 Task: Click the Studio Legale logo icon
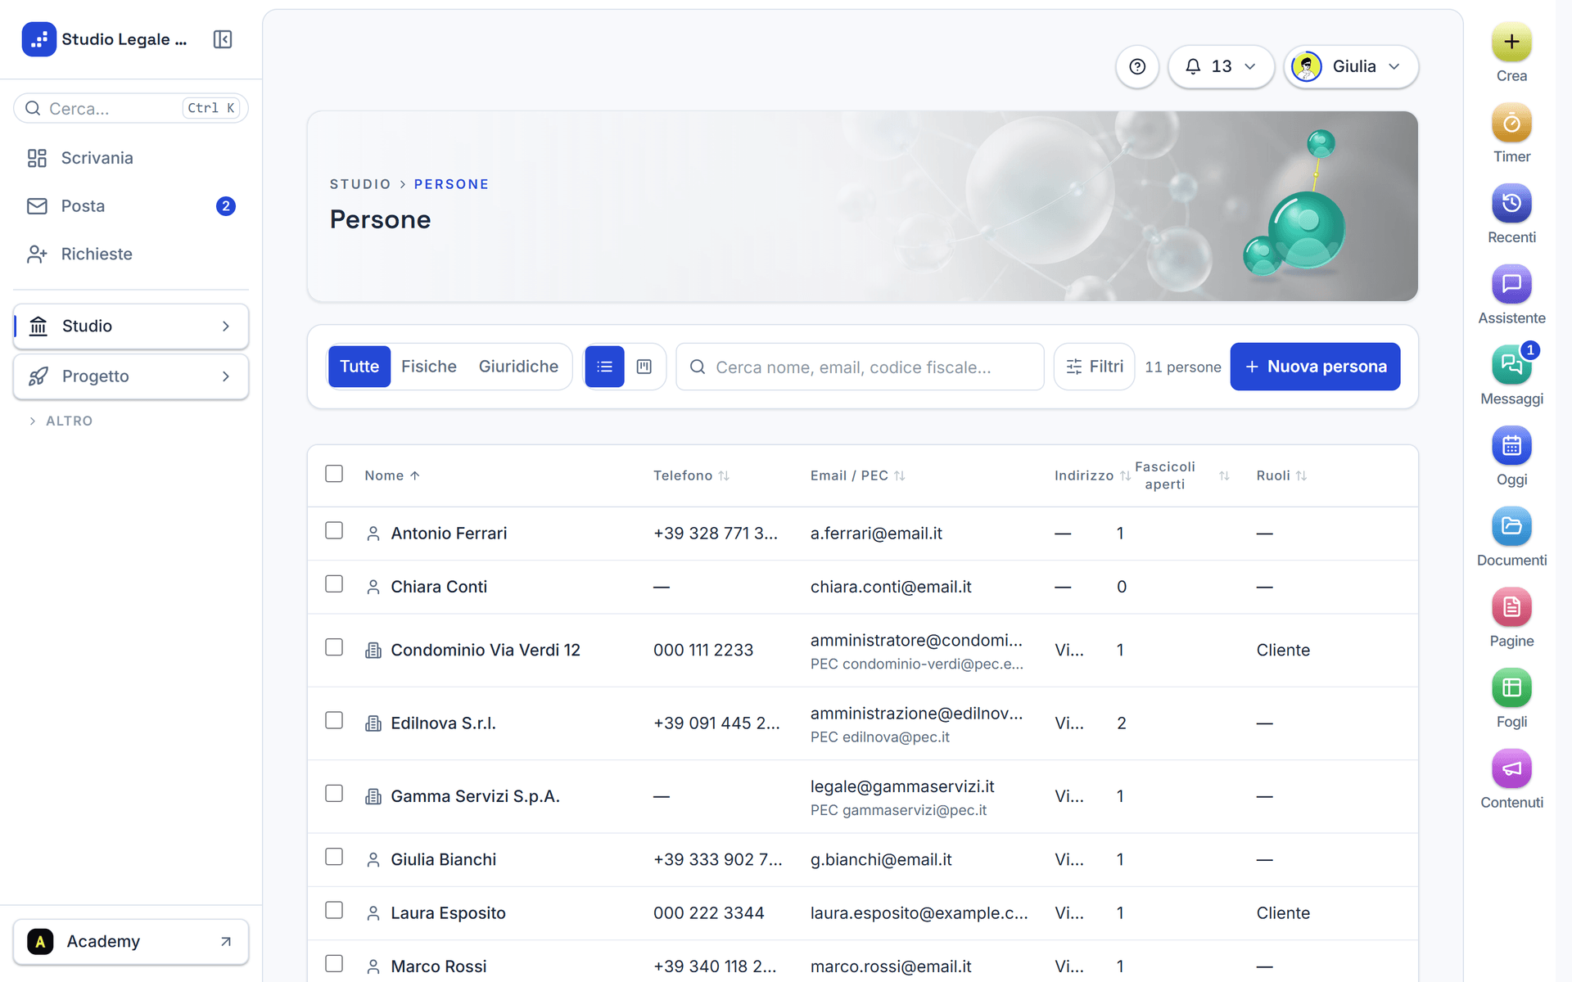[38, 39]
